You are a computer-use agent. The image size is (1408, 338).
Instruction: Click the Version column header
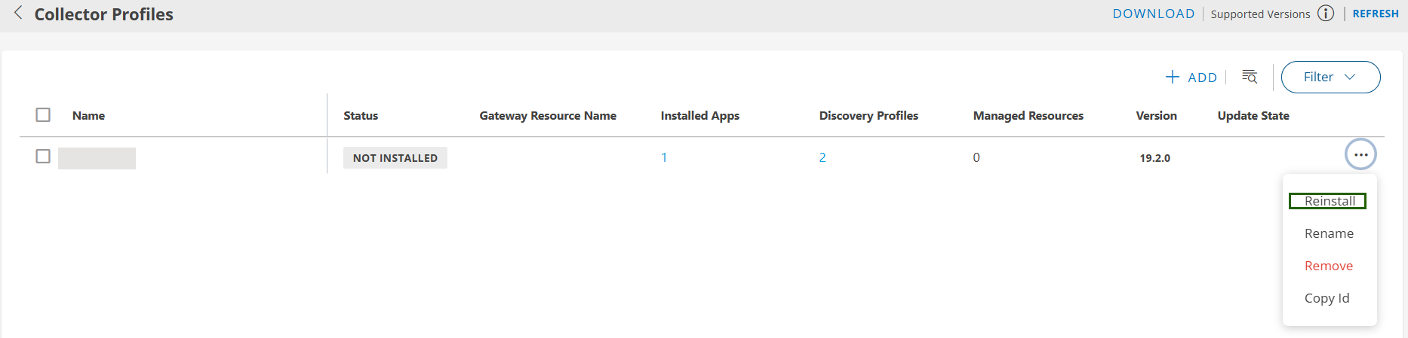(x=1156, y=116)
